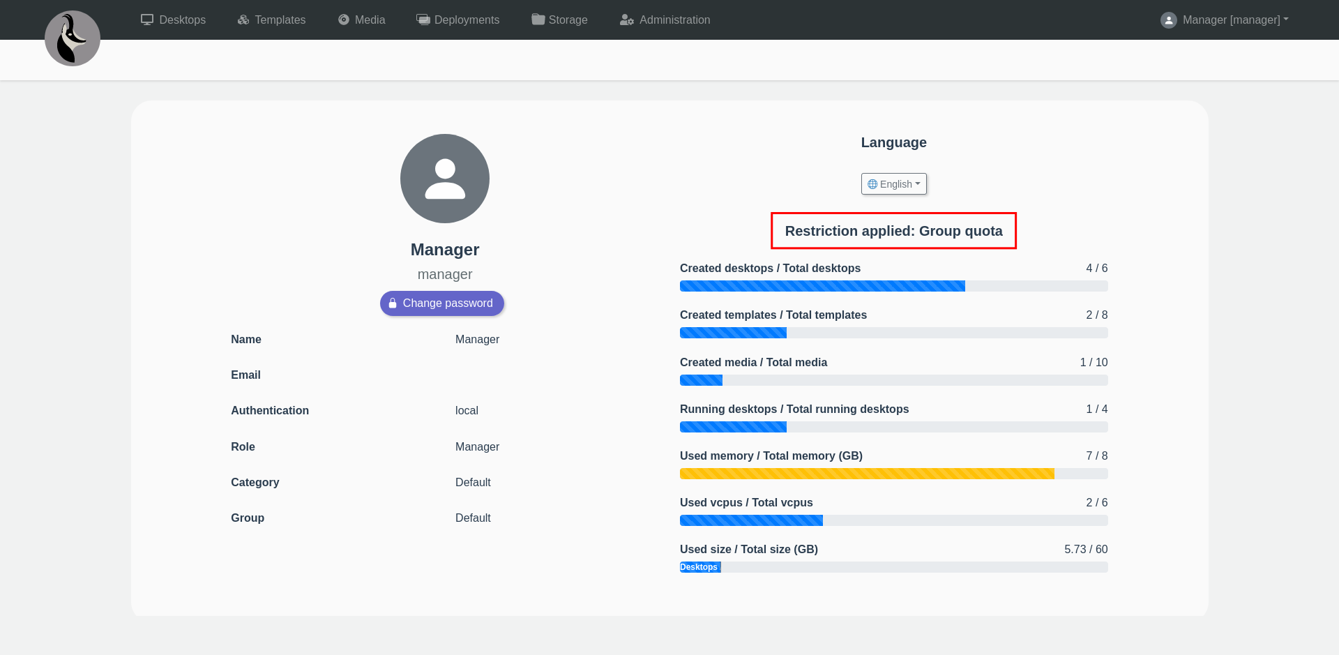The height and width of the screenshot is (655, 1339).
Task: Click the Templates cubes icon
Action: (243, 20)
